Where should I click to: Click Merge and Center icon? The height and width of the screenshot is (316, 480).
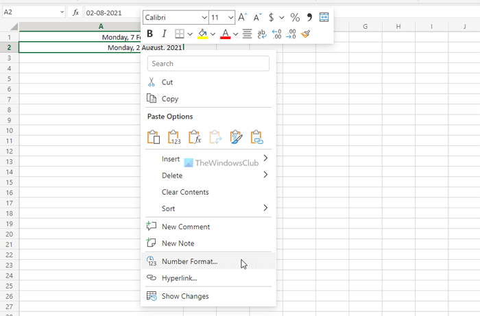[x=324, y=17]
